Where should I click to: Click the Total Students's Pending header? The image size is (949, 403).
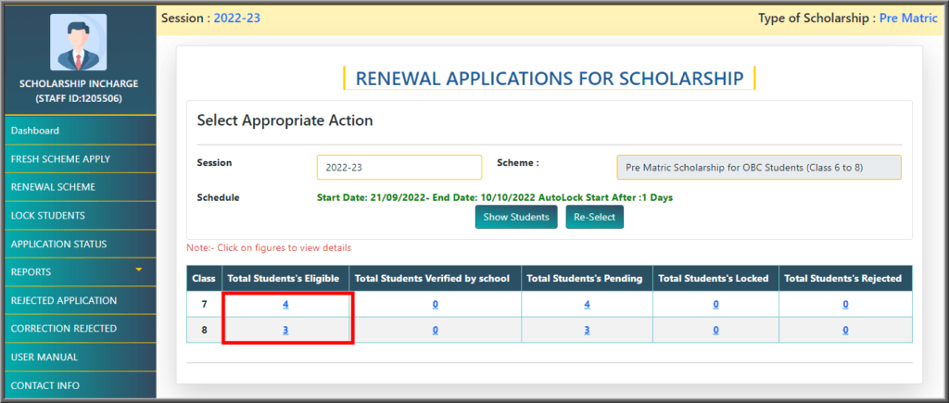point(587,278)
